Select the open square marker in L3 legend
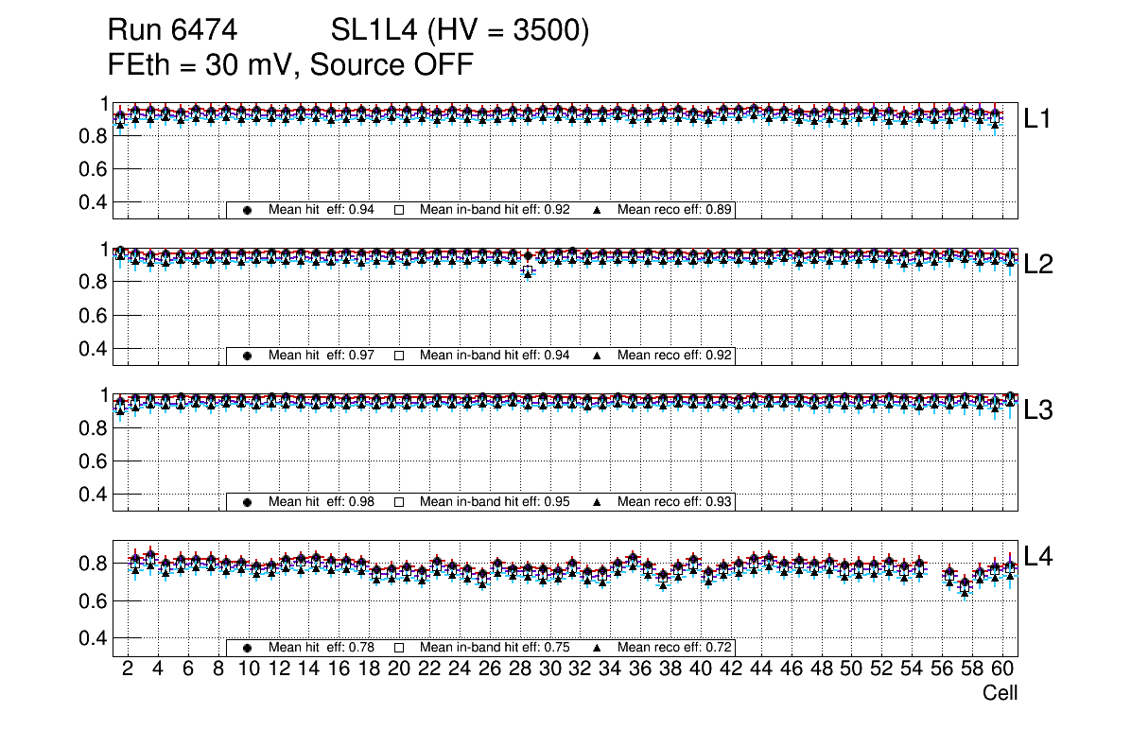1131x730 pixels. tap(399, 502)
